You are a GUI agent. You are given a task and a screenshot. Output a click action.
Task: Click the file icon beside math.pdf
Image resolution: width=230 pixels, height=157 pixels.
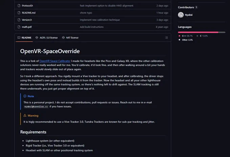[x=19, y=27]
